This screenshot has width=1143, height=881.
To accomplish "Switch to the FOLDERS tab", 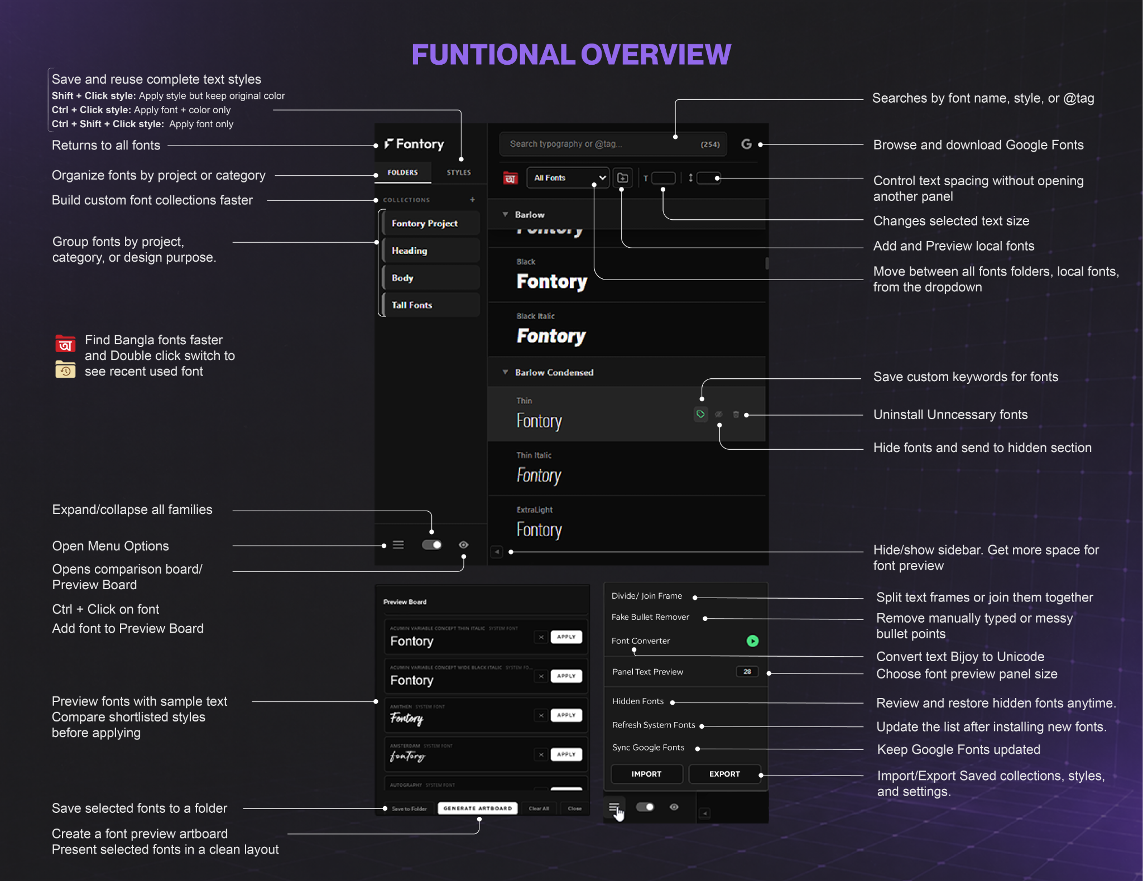I will [x=402, y=172].
